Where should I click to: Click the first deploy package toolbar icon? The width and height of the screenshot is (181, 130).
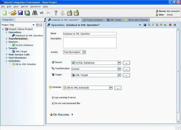[69, 13]
